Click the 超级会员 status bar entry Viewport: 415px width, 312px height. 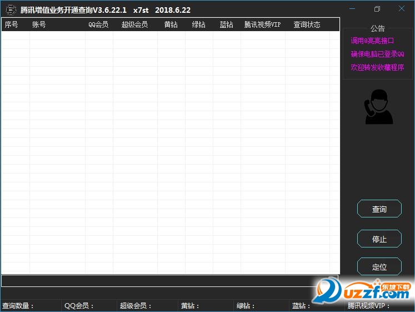[x=135, y=306]
